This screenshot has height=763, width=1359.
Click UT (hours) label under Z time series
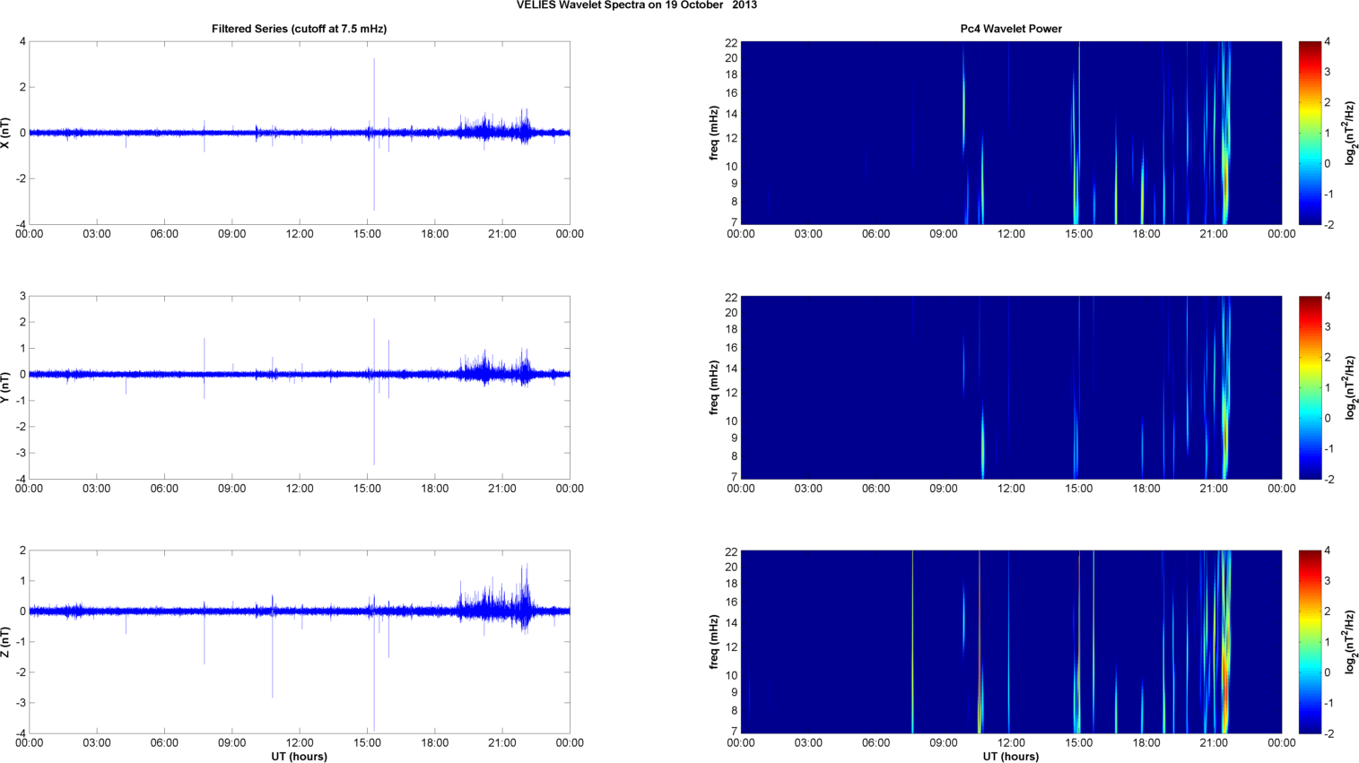(299, 757)
